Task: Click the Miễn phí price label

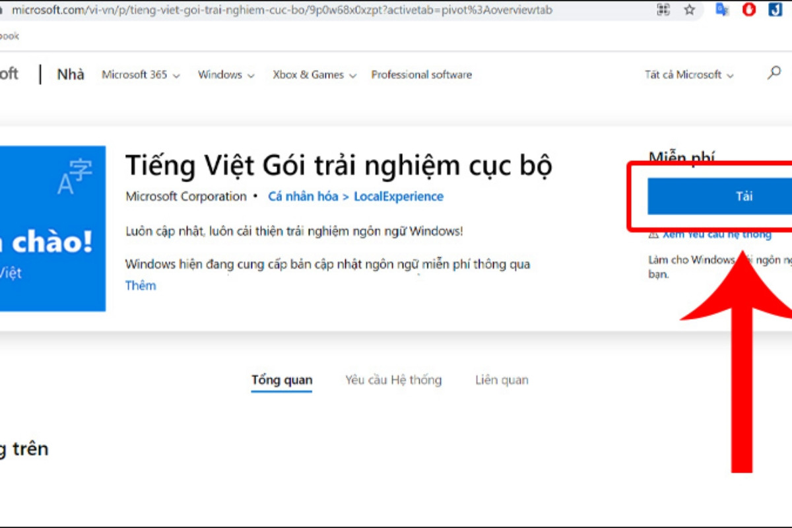Action: coord(682,158)
